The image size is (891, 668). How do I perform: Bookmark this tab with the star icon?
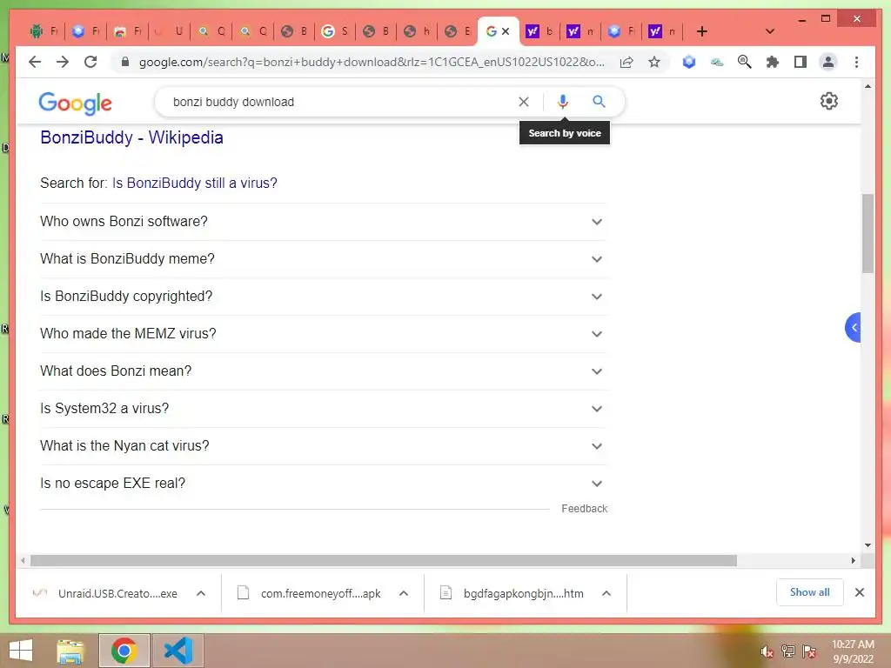[x=654, y=62]
